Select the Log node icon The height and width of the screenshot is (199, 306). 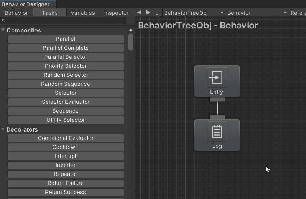pos(217,132)
